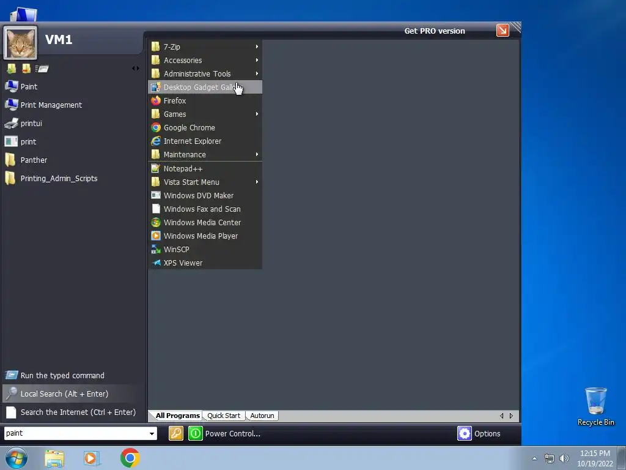This screenshot has width=626, height=470.
Task: Click the green power icon
Action: tap(196, 433)
